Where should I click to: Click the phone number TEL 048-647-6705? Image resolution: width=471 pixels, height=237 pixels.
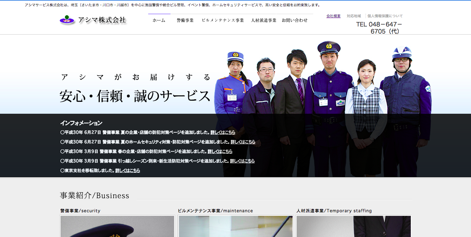click(378, 27)
